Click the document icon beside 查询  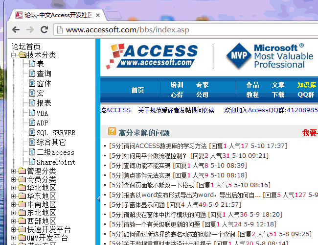pos(32,73)
